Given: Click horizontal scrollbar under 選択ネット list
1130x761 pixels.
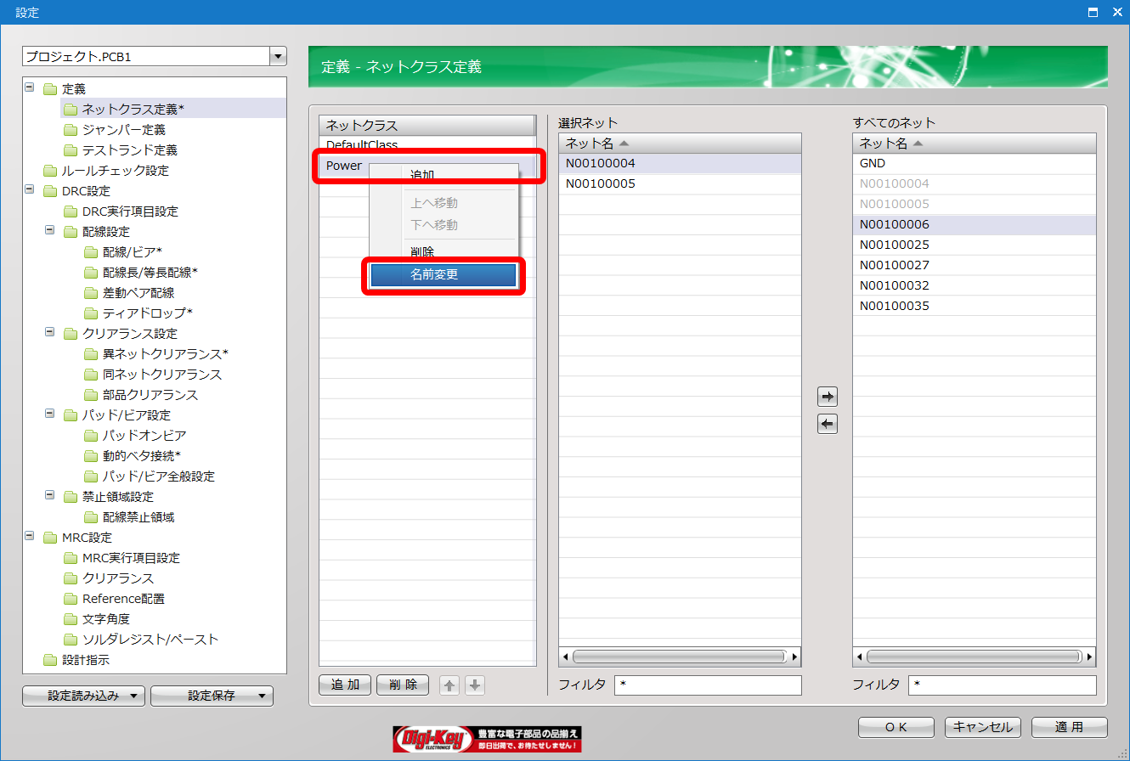Looking at the screenshot, I should tap(679, 657).
